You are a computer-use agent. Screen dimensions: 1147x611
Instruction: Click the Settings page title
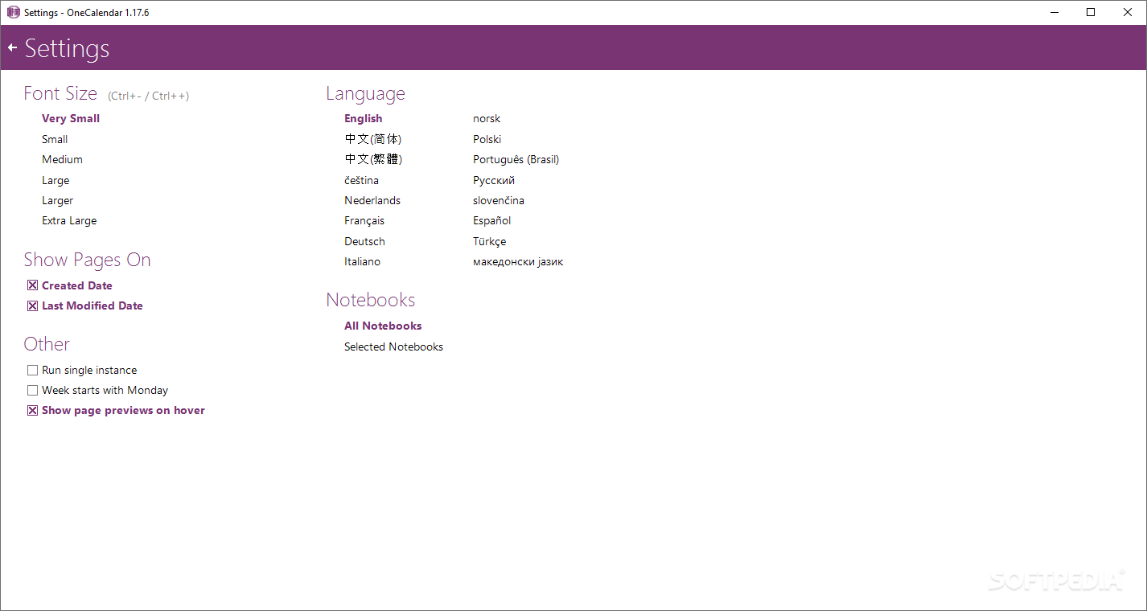pos(67,48)
